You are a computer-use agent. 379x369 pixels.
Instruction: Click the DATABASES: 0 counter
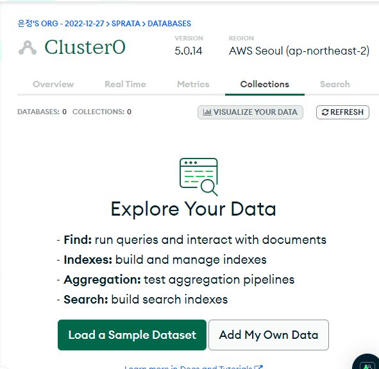point(42,112)
